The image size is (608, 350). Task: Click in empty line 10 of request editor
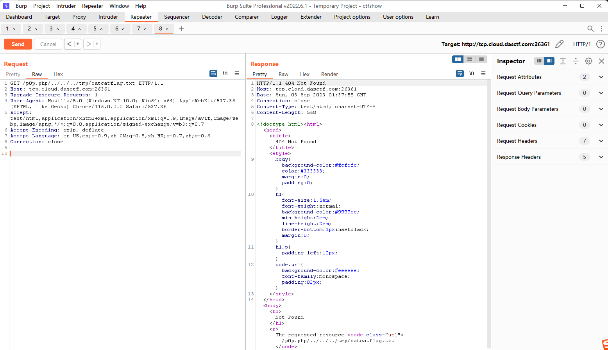pyautogui.click(x=125, y=153)
